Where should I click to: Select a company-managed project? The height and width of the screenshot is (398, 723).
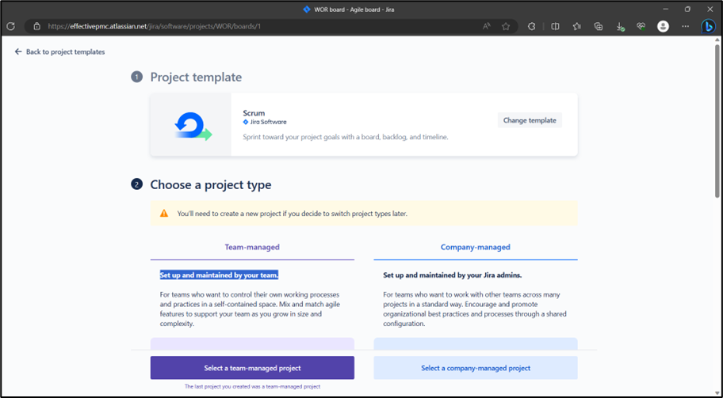(x=476, y=368)
